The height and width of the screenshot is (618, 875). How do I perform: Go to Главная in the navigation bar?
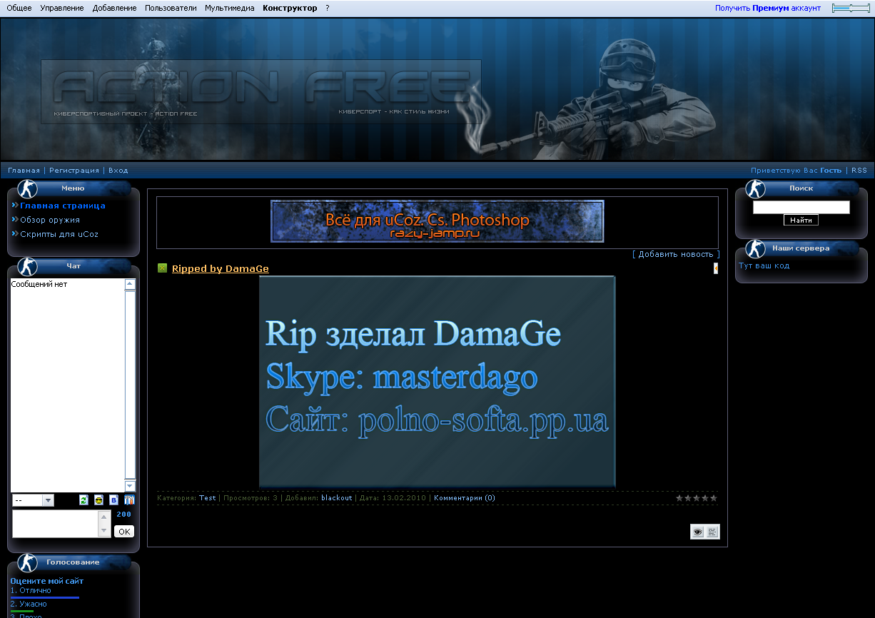(24, 171)
